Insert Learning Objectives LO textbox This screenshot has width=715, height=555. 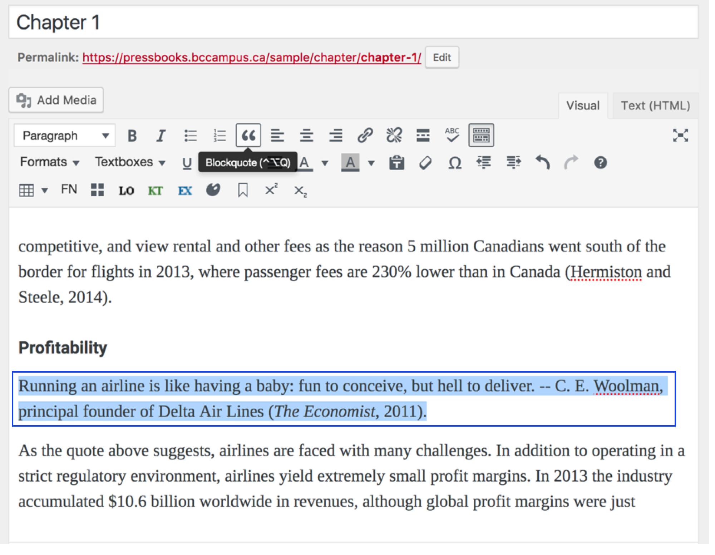pos(126,191)
